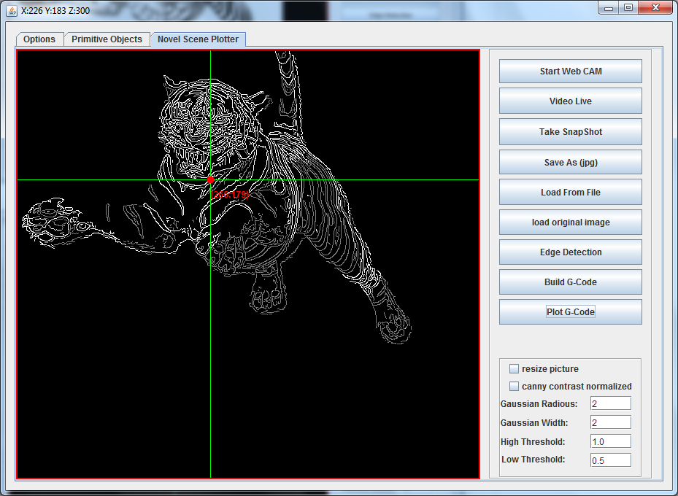The width and height of the screenshot is (678, 496).
Task: Maximize the plotter window
Action: pos(628,8)
